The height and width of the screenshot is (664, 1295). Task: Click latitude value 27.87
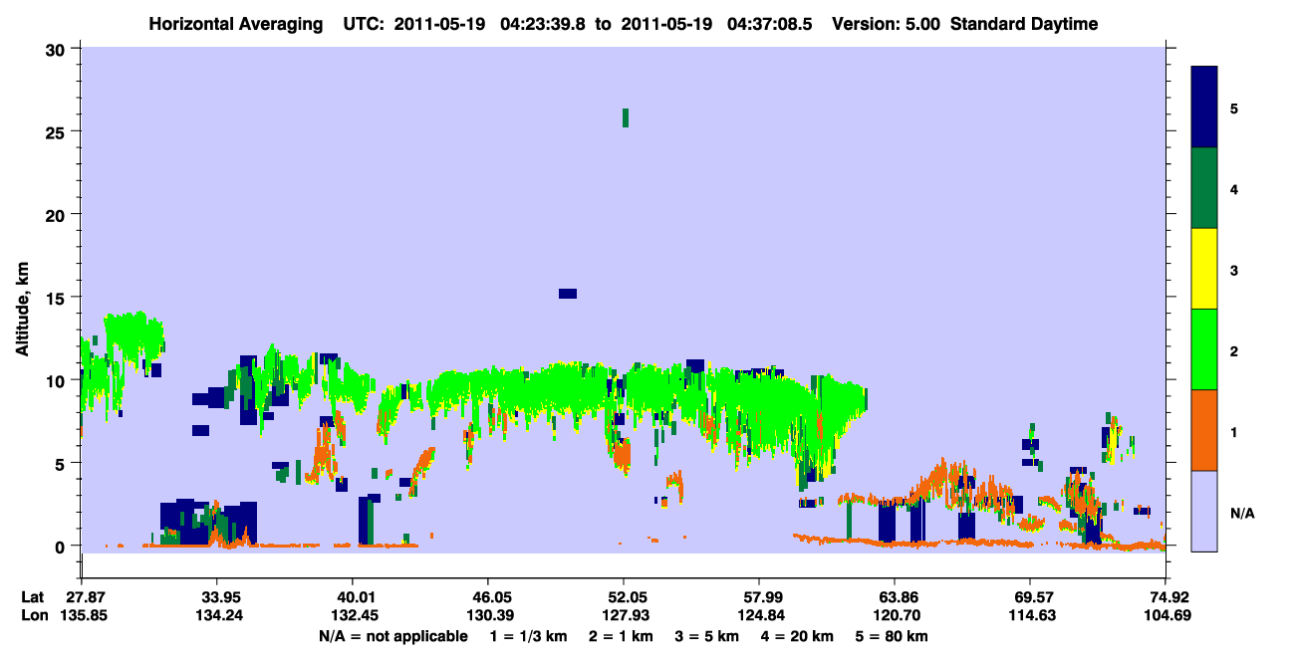click(x=82, y=597)
